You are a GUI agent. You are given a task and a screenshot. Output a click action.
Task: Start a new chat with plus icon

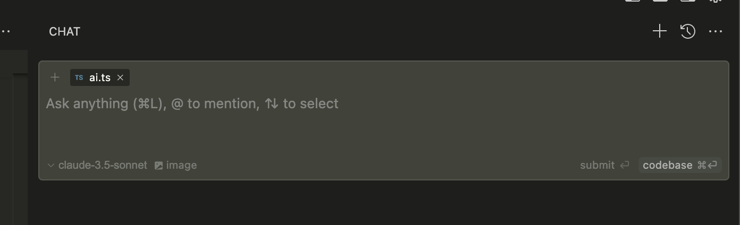[659, 31]
